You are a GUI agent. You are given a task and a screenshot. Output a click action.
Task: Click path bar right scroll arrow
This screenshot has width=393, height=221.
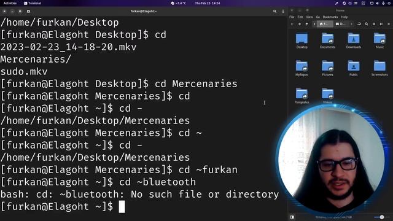pyautogui.click(x=351, y=24)
